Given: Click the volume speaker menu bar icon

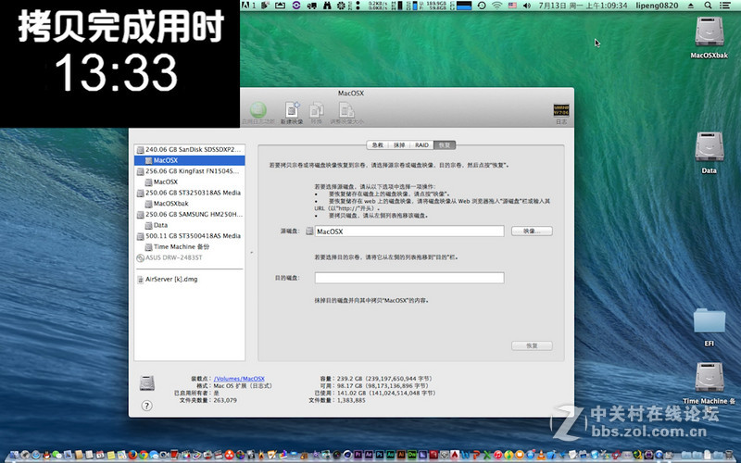Looking at the screenshot, I should (x=527, y=6).
